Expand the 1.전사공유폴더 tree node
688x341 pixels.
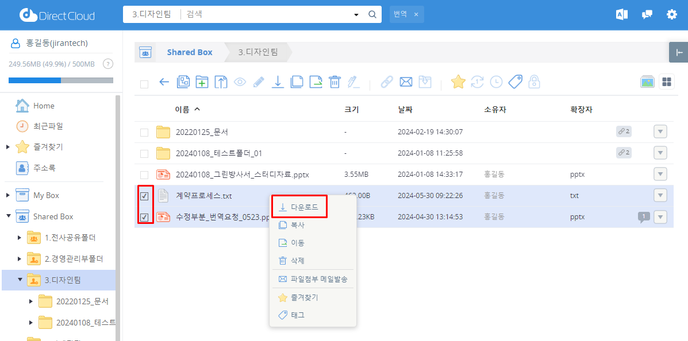click(20, 238)
